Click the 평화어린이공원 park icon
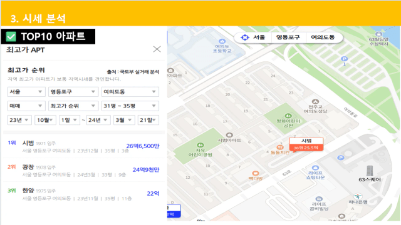The image size is (401, 225). pos(288,116)
